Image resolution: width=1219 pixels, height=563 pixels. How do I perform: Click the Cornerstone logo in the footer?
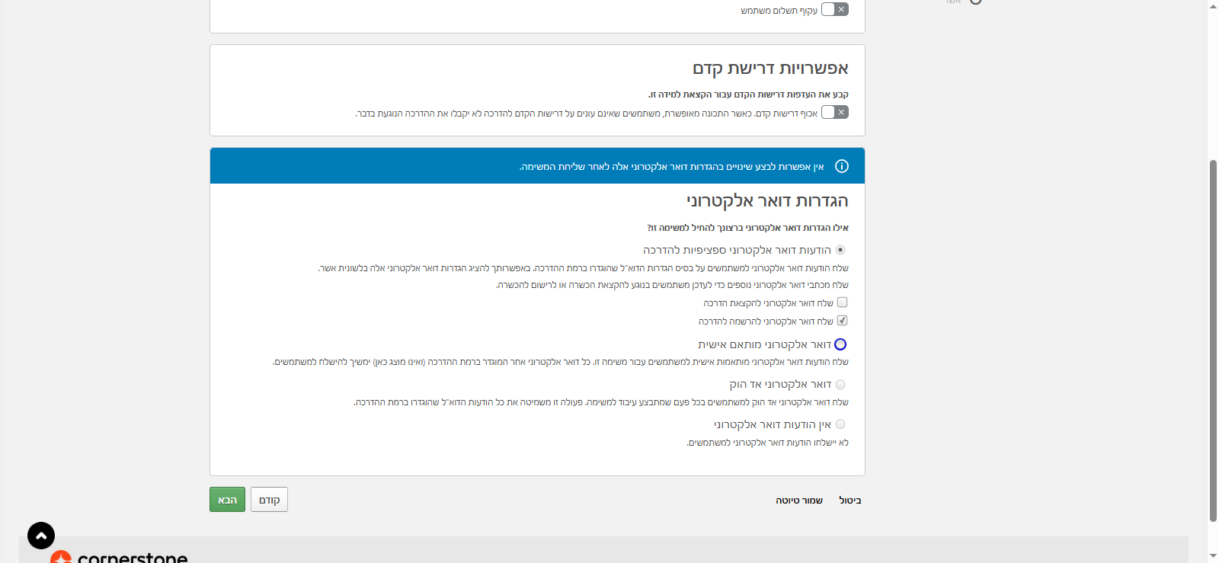pyautogui.click(x=119, y=557)
